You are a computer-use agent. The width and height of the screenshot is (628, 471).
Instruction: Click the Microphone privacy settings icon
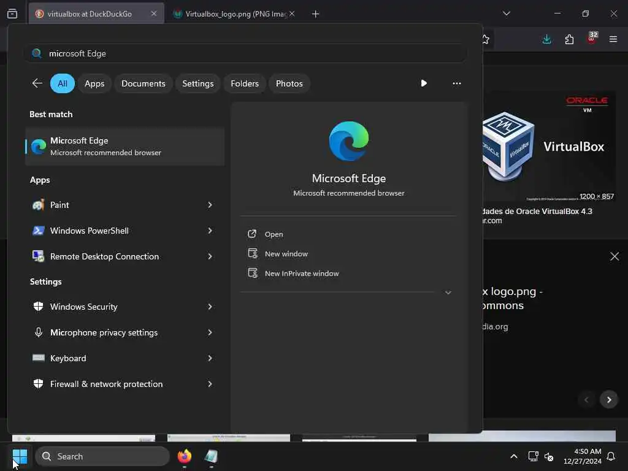coord(39,332)
